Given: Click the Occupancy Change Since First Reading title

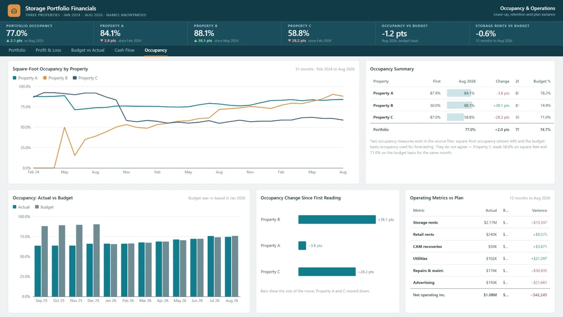Looking at the screenshot, I should click(x=301, y=198).
